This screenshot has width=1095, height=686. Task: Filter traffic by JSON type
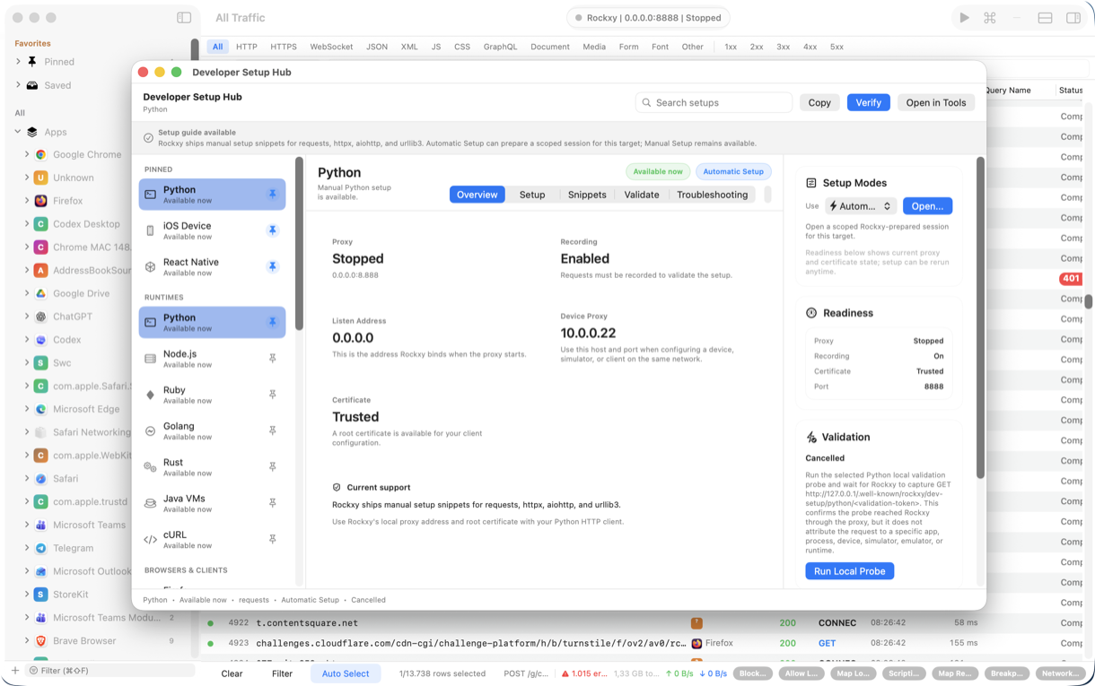tap(377, 47)
